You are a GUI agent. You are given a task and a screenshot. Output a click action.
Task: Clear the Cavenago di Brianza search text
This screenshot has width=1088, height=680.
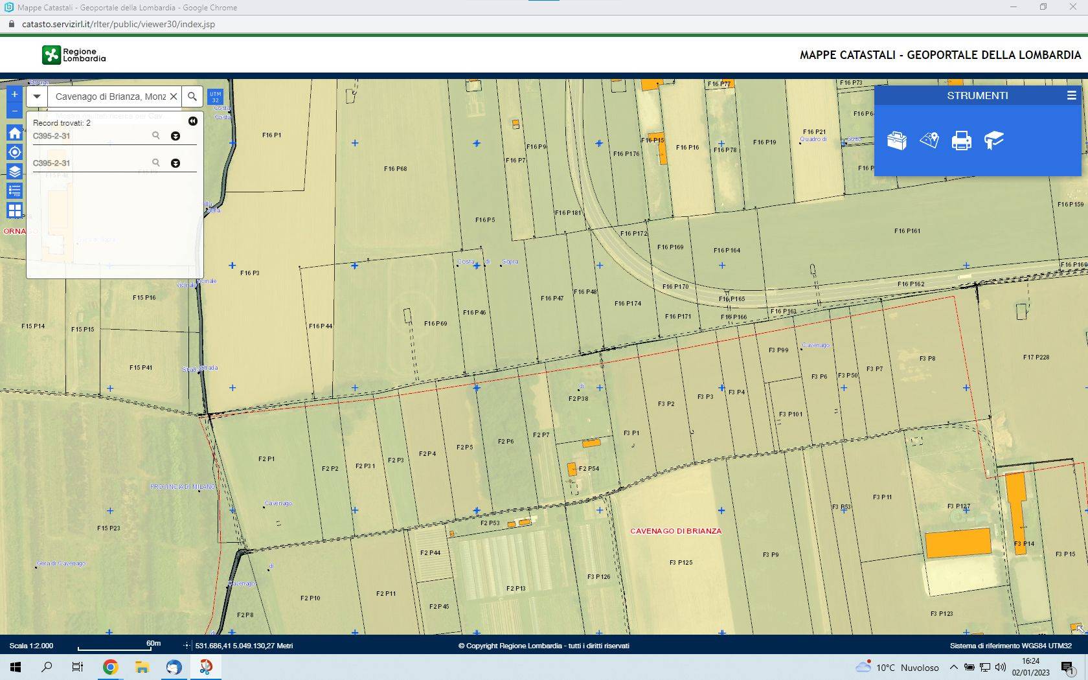point(174,96)
